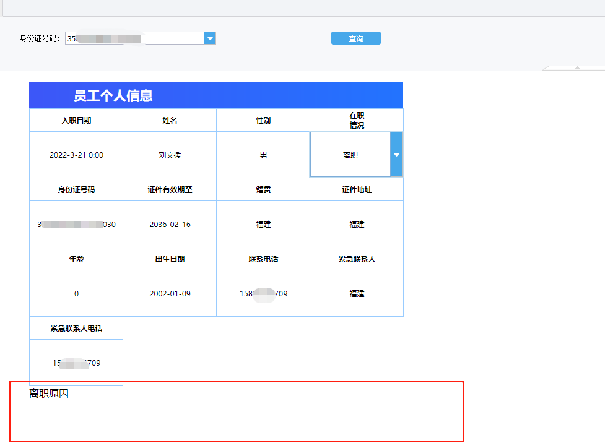Click the 在职情况 column header
Viewport: 605px width, 443px height.
pyautogui.click(x=357, y=120)
